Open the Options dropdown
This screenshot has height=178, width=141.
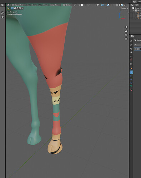tap(124, 8)
